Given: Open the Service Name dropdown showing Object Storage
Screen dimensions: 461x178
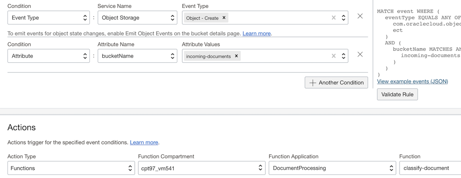Looking at the screenshot, I should (x=137, y=18).
